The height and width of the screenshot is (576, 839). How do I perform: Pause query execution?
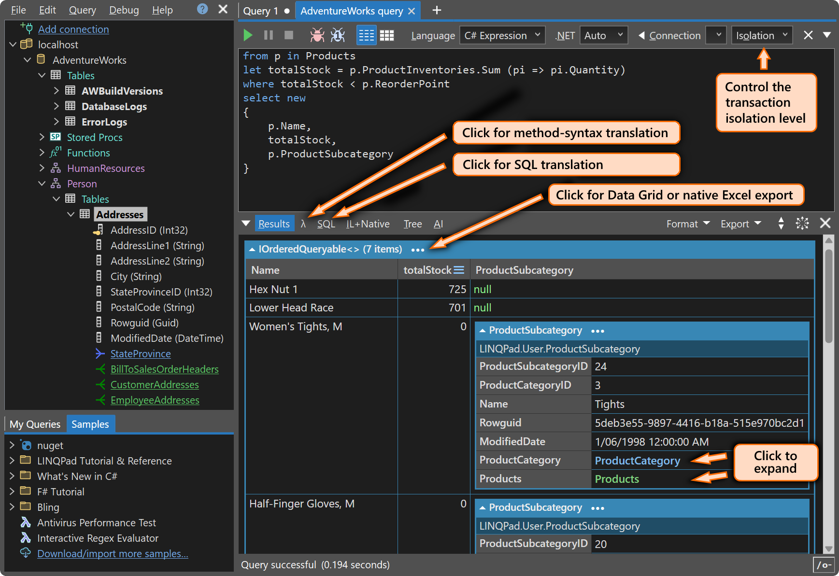(268, 35)
